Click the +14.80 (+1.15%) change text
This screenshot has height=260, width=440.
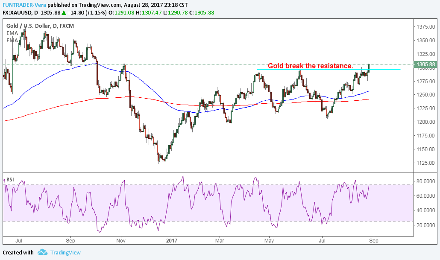(87, 13)
